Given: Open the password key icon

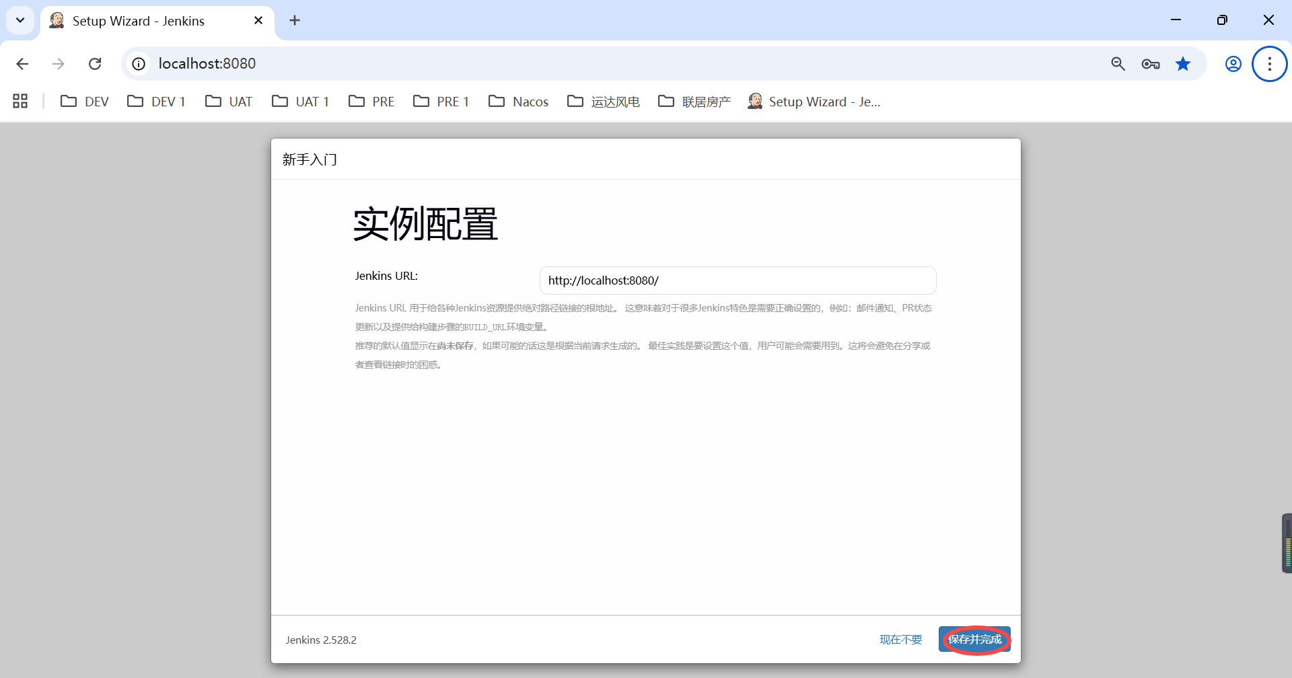Looking at the screenshot, I should 1151,64.
